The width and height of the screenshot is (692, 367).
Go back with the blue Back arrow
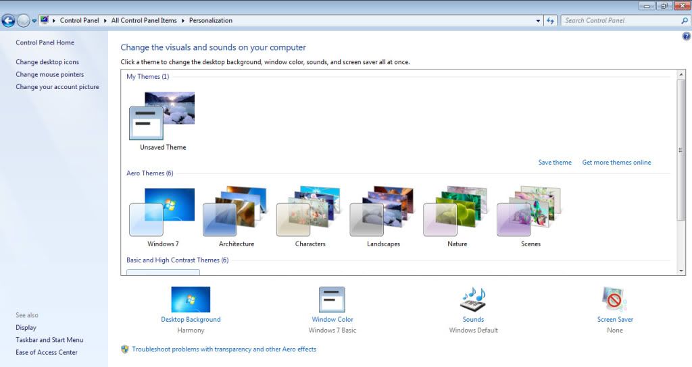click(x=8, y=20)
